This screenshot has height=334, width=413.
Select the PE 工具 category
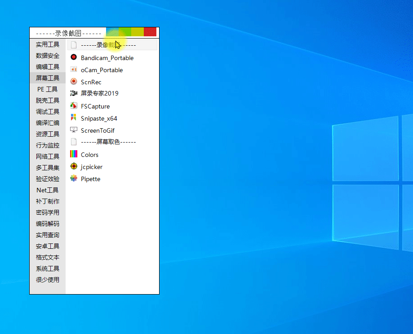[48, 89]
